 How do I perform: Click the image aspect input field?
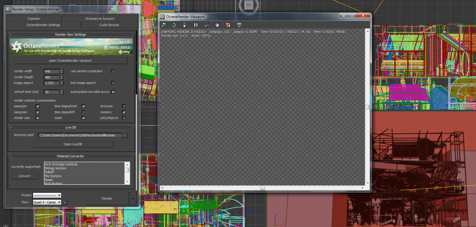[52, 83]
